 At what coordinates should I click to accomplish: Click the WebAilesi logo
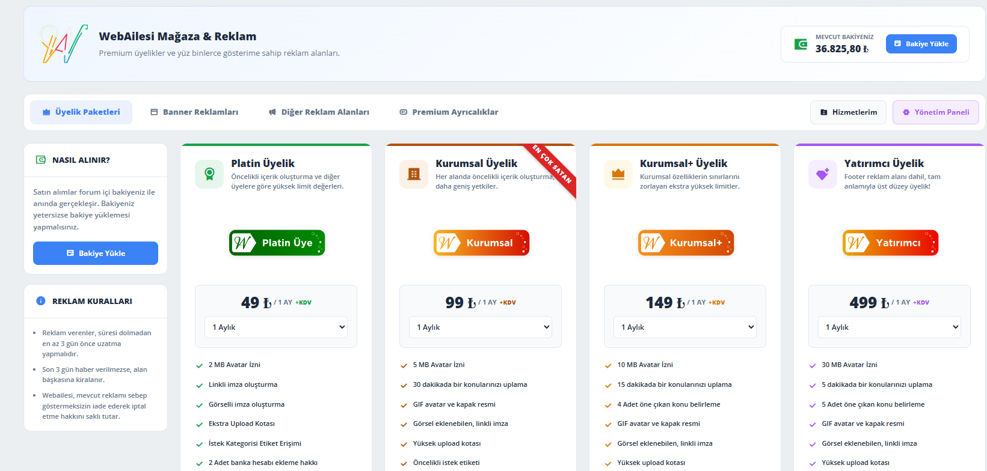pyautogui.click(x=64, y=44)
